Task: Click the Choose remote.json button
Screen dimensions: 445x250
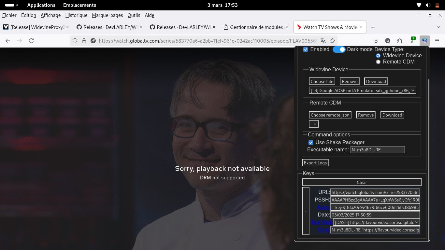Action: click(330, 115)
